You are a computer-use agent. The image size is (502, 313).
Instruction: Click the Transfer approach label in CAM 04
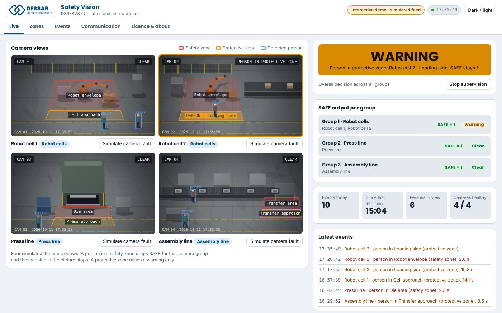(280, 213)
